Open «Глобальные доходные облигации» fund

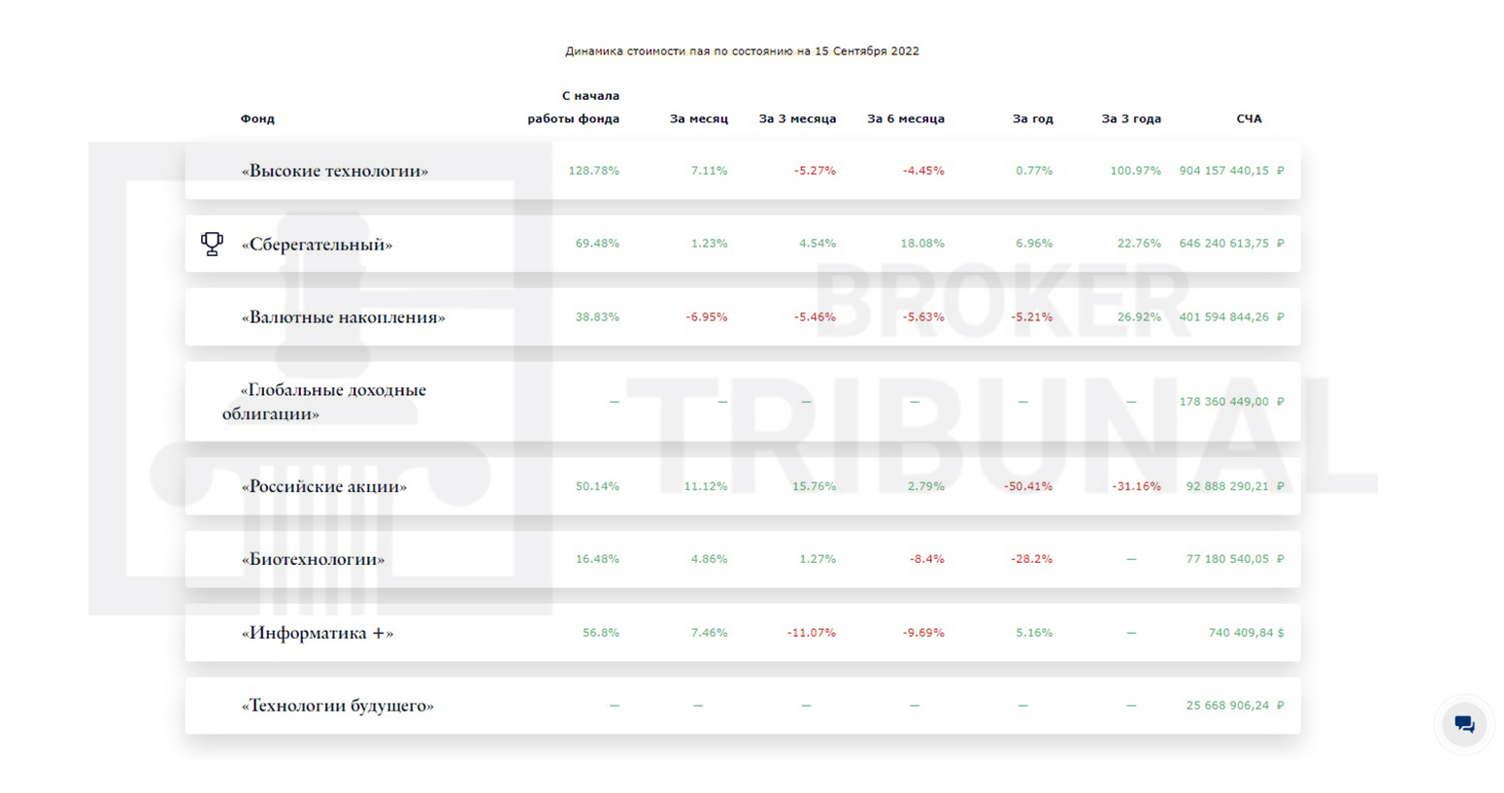[324, 402]
